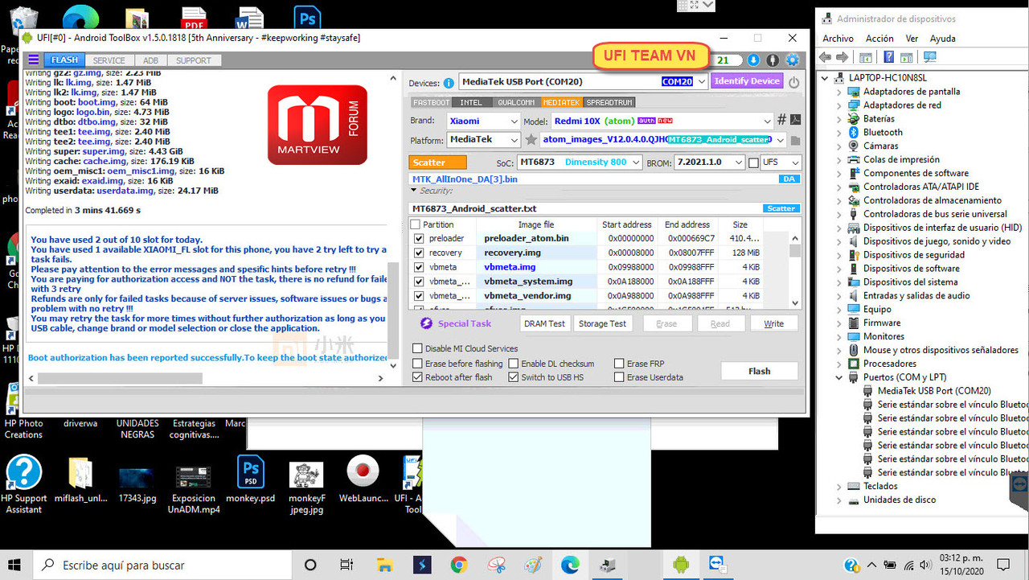Open the UFI hamburger main menu
The height and width of the screenshot is (580, 1029).
pyautogui.click(x=33, y=60)
